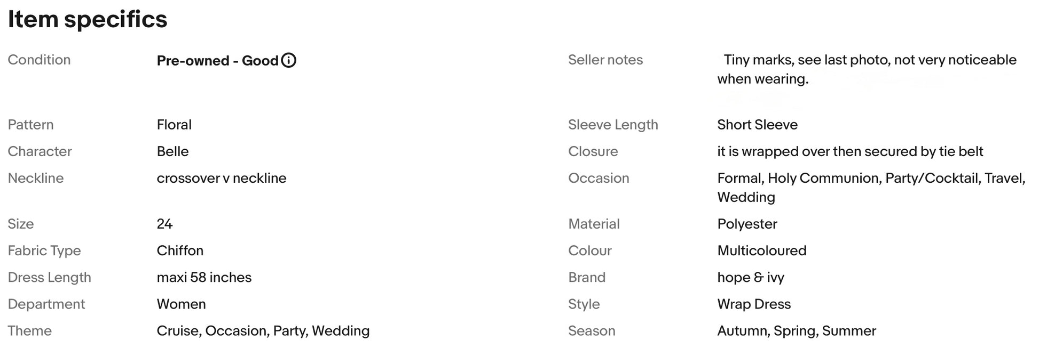Select the tie belt closure description

pos(850,151)
